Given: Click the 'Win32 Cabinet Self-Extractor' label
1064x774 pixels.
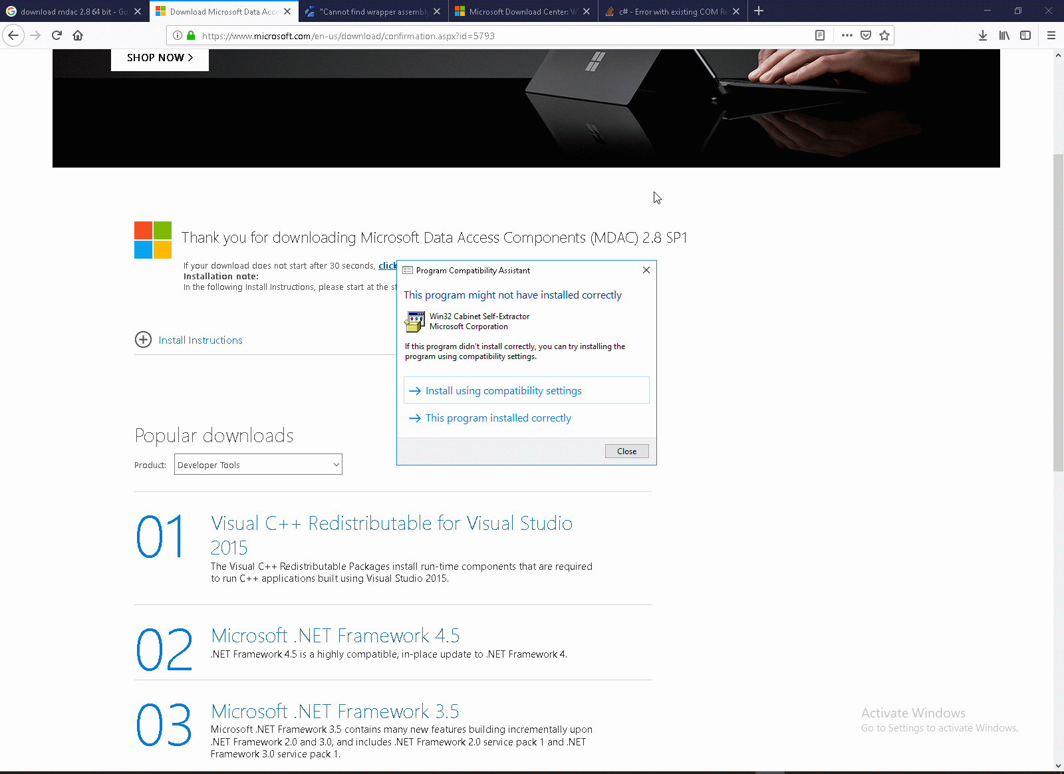Looking at the screenshot, I should [x=479, y=317].
